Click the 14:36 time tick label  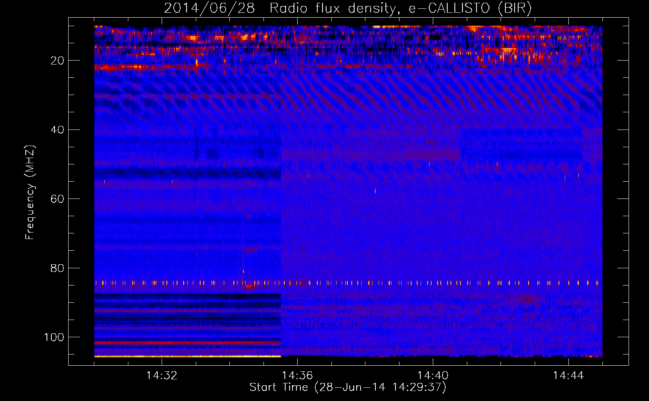(297, 376)
